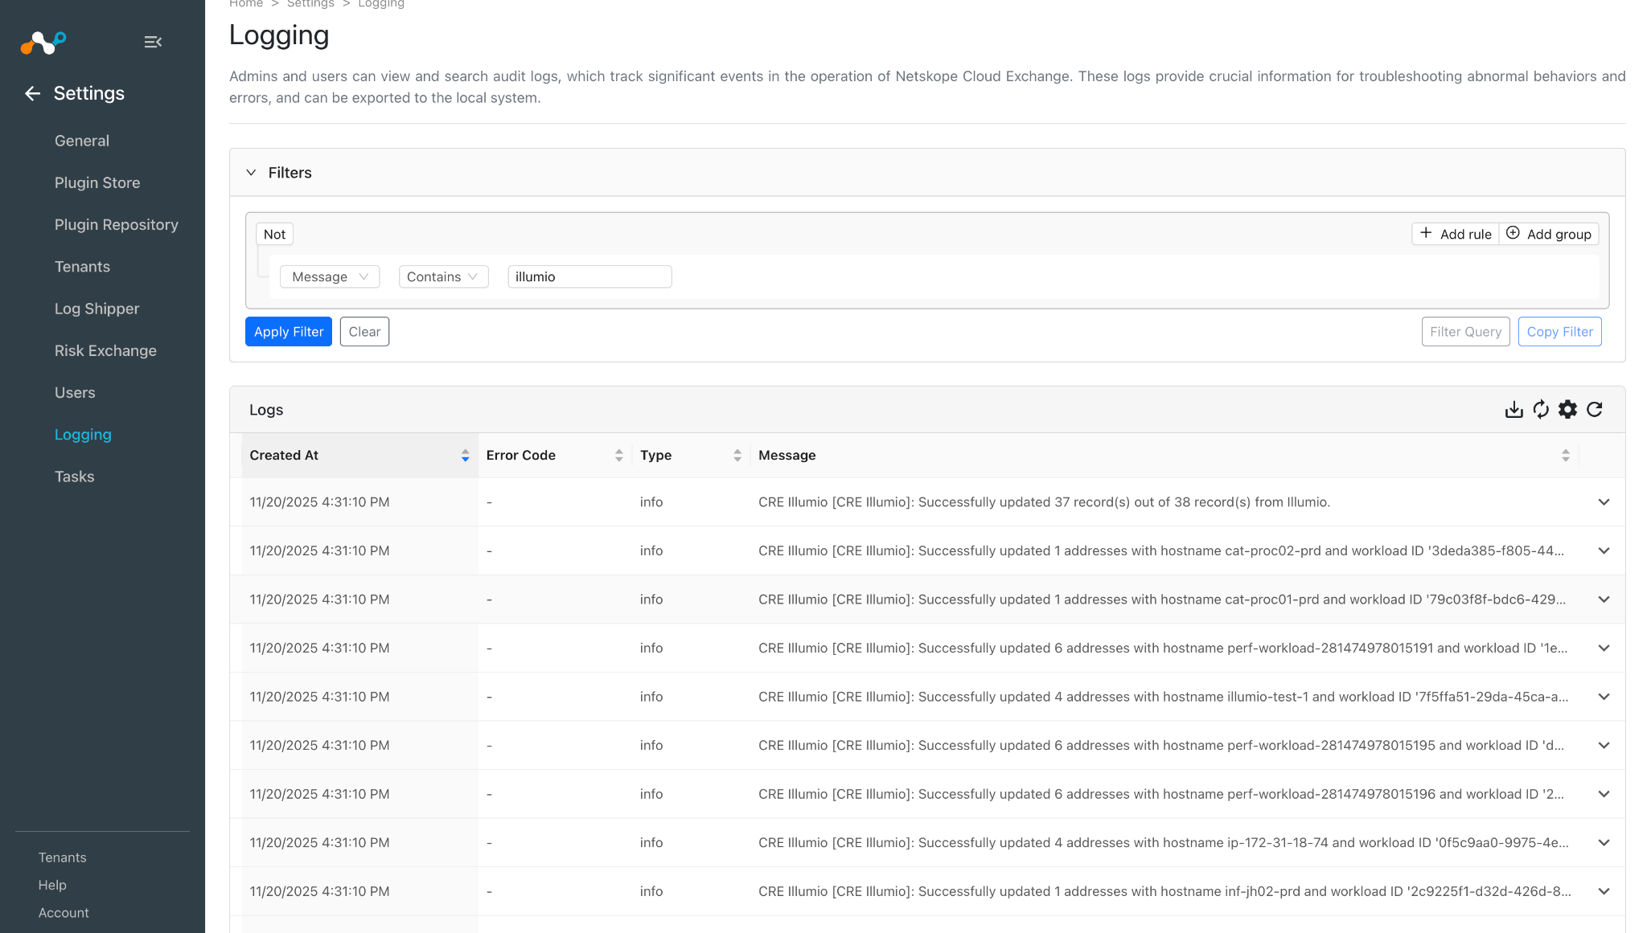Image resolution: width=1647 pixels, height=933 pixels.
Task: Open the Contains operator dropdown
Action: coord(443,276)
